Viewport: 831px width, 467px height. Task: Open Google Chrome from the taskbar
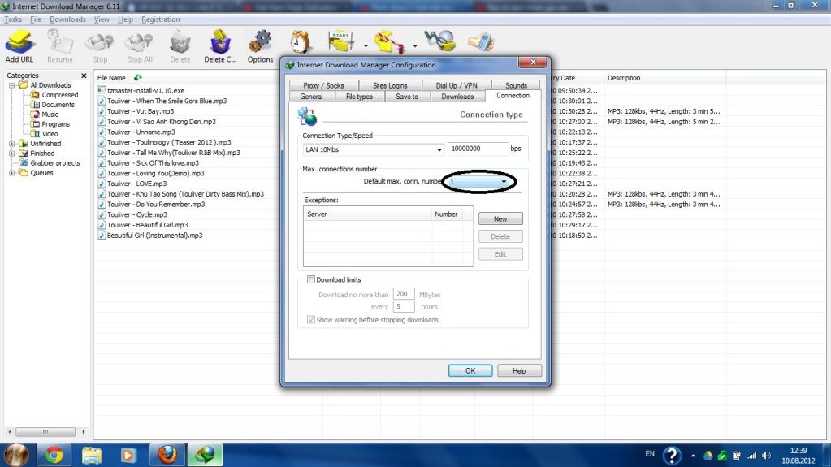pos(54,455)
